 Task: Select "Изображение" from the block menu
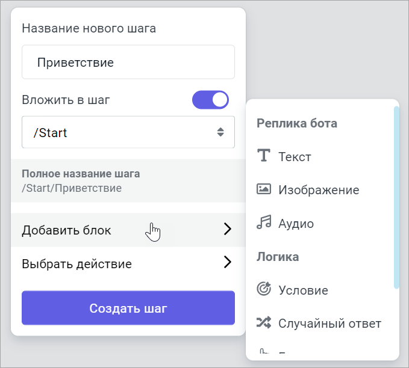pos(319,190)
